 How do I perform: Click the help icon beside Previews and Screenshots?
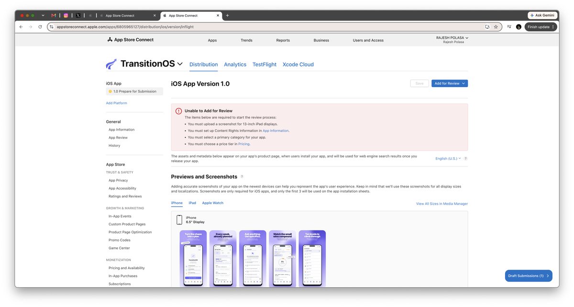(242, 177)
